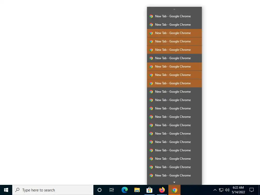Click the volume speaker tray icon
This screenshot has height=195, width=260.
(x=227, y=190)
